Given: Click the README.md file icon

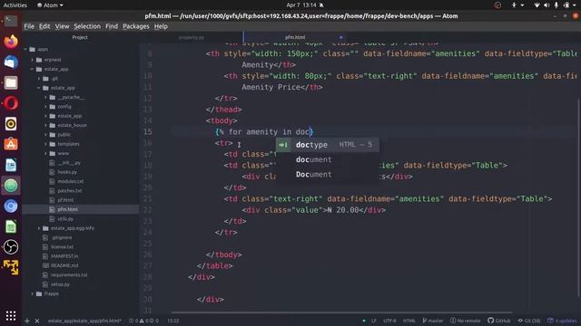Looking at the screenshot, I should coord(45,265).
